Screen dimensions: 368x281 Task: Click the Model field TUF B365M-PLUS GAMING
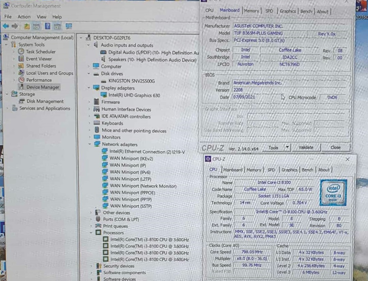269,33
